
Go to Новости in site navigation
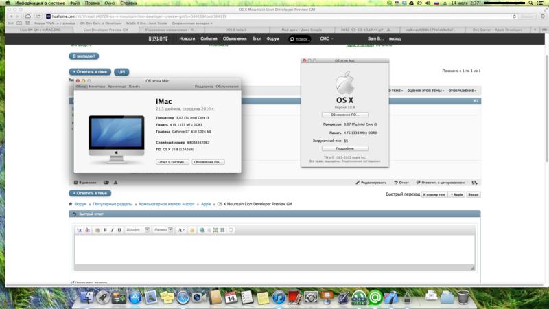point(187,39)
